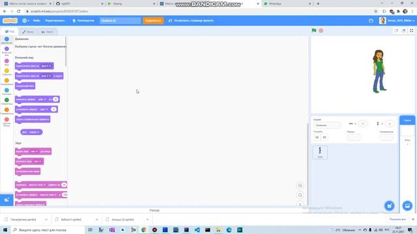Hide the sprite with crossed-eye toggle
Viewport: 417px width, 234px height.
324,137
